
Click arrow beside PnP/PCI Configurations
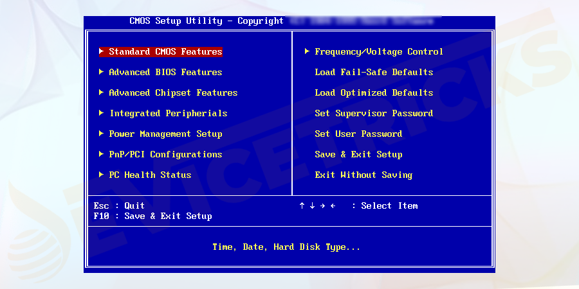(x=102, y=154)
